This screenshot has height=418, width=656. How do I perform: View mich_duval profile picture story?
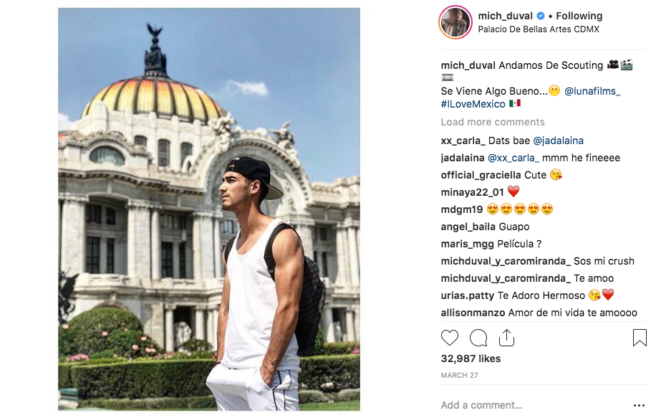[455, 22]
